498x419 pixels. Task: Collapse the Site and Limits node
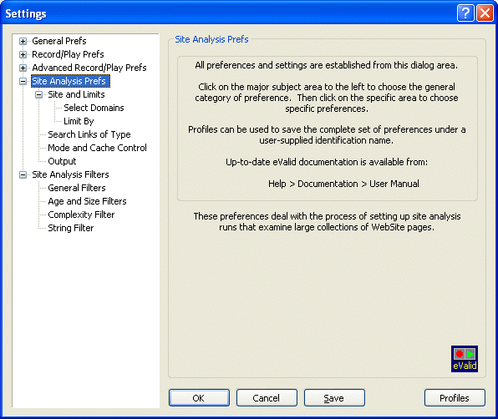coord(38,94)
